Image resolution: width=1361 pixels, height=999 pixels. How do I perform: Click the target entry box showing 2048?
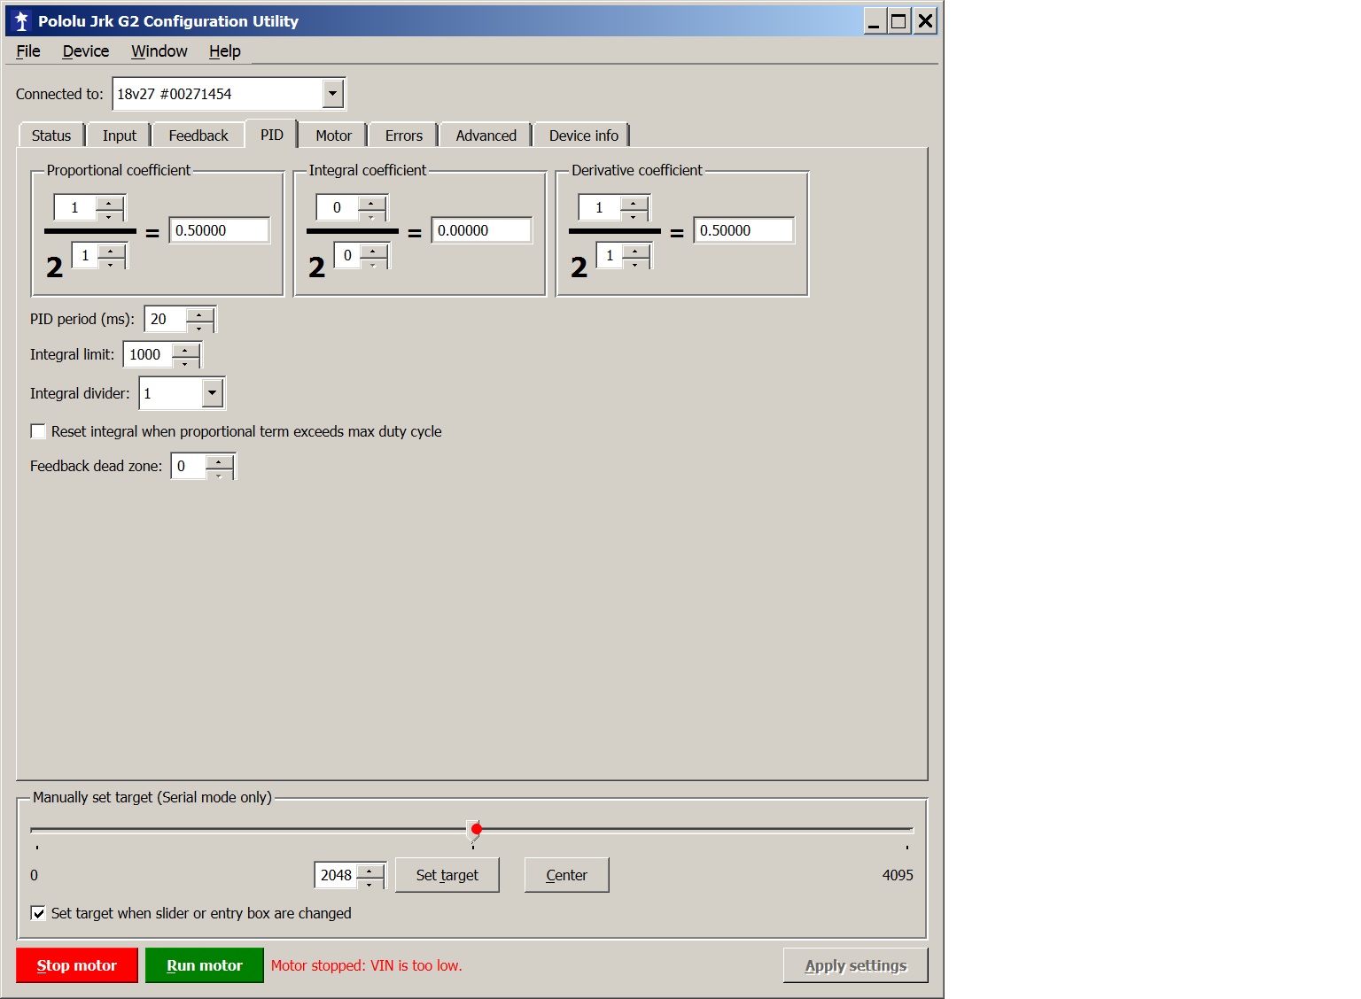coord(335,875)
